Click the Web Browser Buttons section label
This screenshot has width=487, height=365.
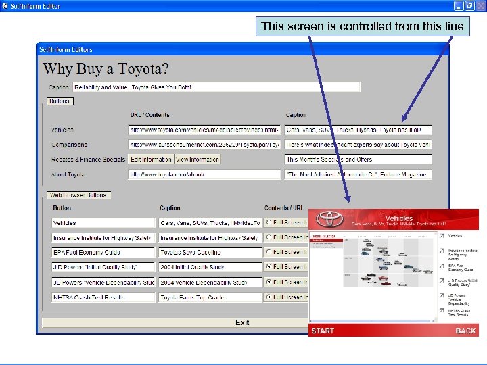tap(79, 195)
